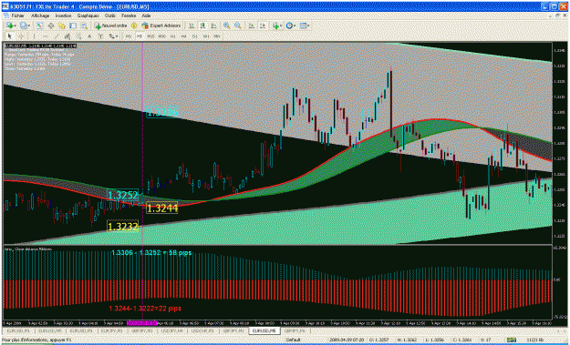
Task: Open the Templates icon
Action: point(303,25)
